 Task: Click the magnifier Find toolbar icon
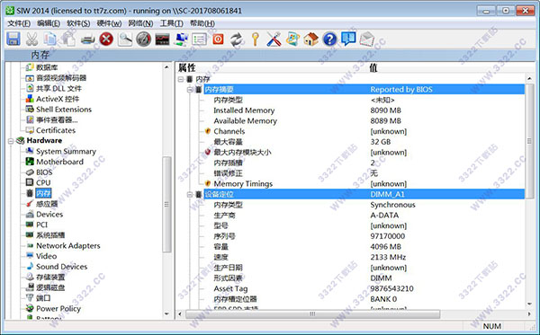125,39
